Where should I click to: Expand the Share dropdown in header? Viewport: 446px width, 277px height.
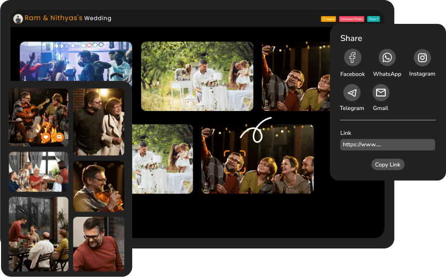373,19
